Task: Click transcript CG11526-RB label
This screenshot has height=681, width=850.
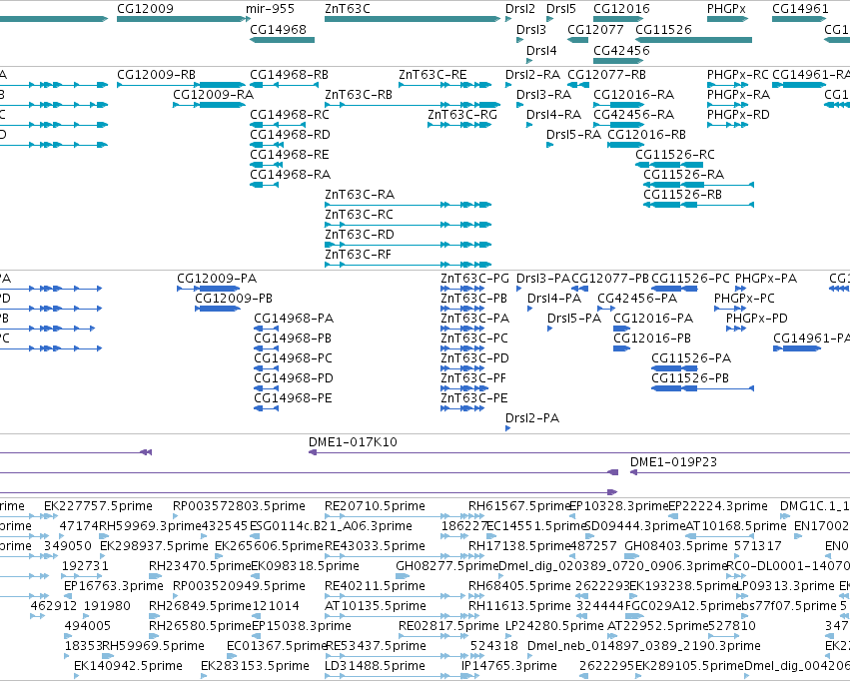Action: 682,195
